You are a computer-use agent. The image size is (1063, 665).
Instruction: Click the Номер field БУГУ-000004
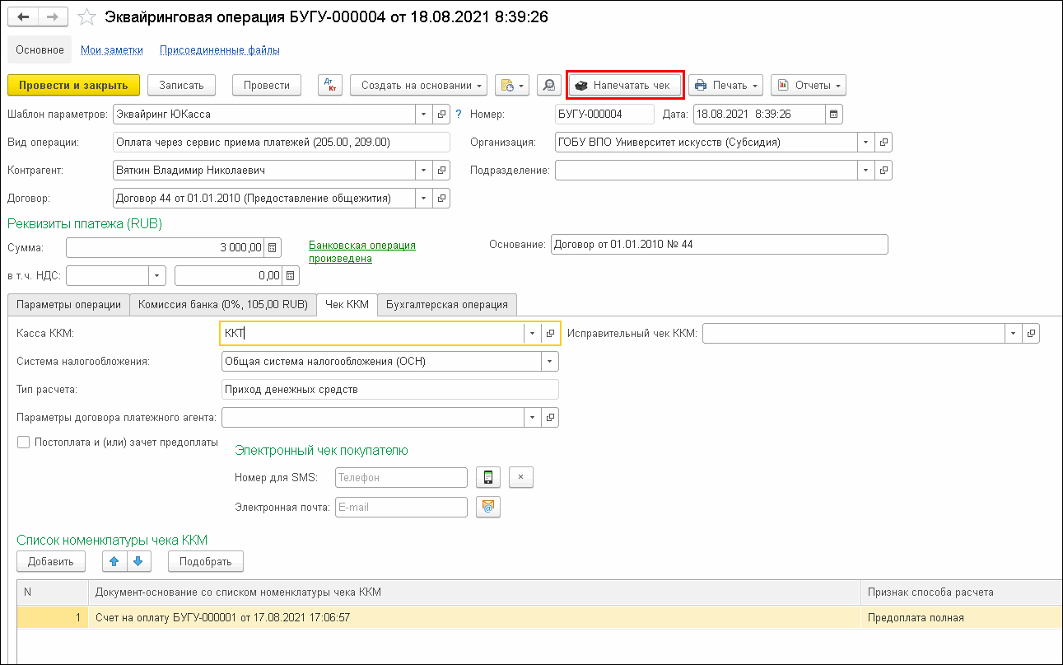click(x=604, y=114)
